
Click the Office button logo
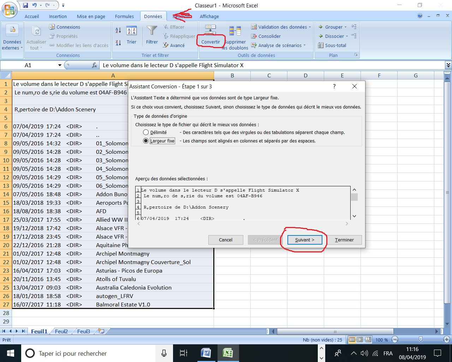point(10,10)
